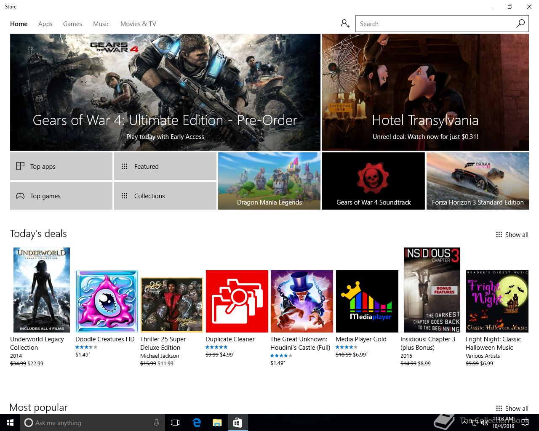The height and width of the screenshot is (431, 539).
Task: Click the Doodle Creatures HD app icon
Action: [107, 301]
